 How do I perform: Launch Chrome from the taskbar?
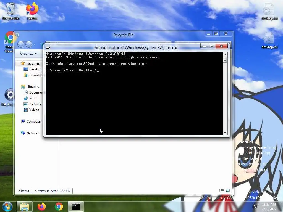coord(59,206)
